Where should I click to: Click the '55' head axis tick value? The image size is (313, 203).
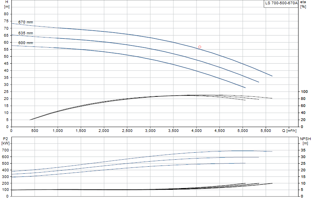(x=6, y=50)
